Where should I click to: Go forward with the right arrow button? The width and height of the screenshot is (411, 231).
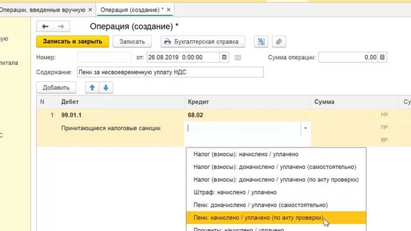pos(61,26)
